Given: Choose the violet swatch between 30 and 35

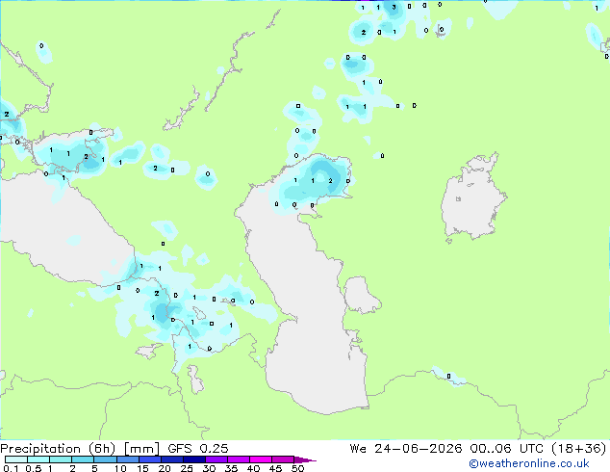Looking at the screenshot, I should pos(216,459).
